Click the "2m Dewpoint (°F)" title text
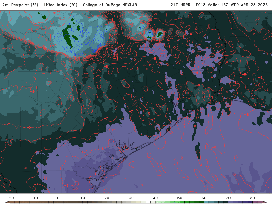Image resolution: width=272 pixels, height=204 pixels. click(20, 5)
